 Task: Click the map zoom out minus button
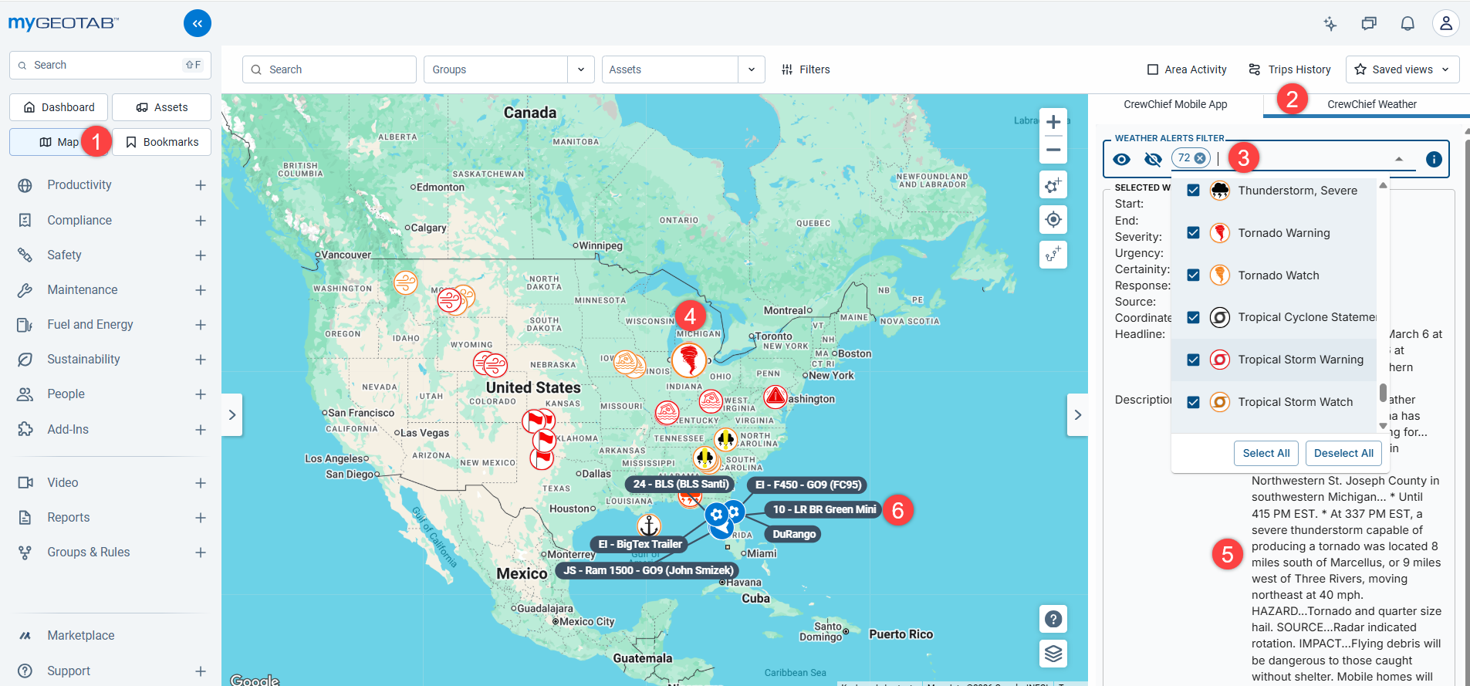pos(1053,150)
